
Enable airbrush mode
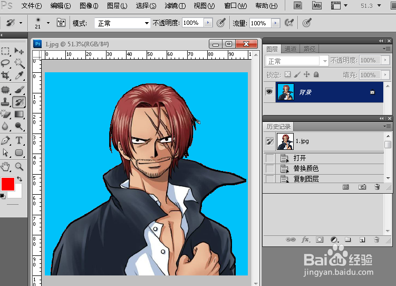click(289, 23)
